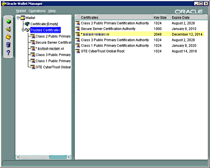
Task: Click the January 8, 2020 expire date
Action: tap(184, 46)
